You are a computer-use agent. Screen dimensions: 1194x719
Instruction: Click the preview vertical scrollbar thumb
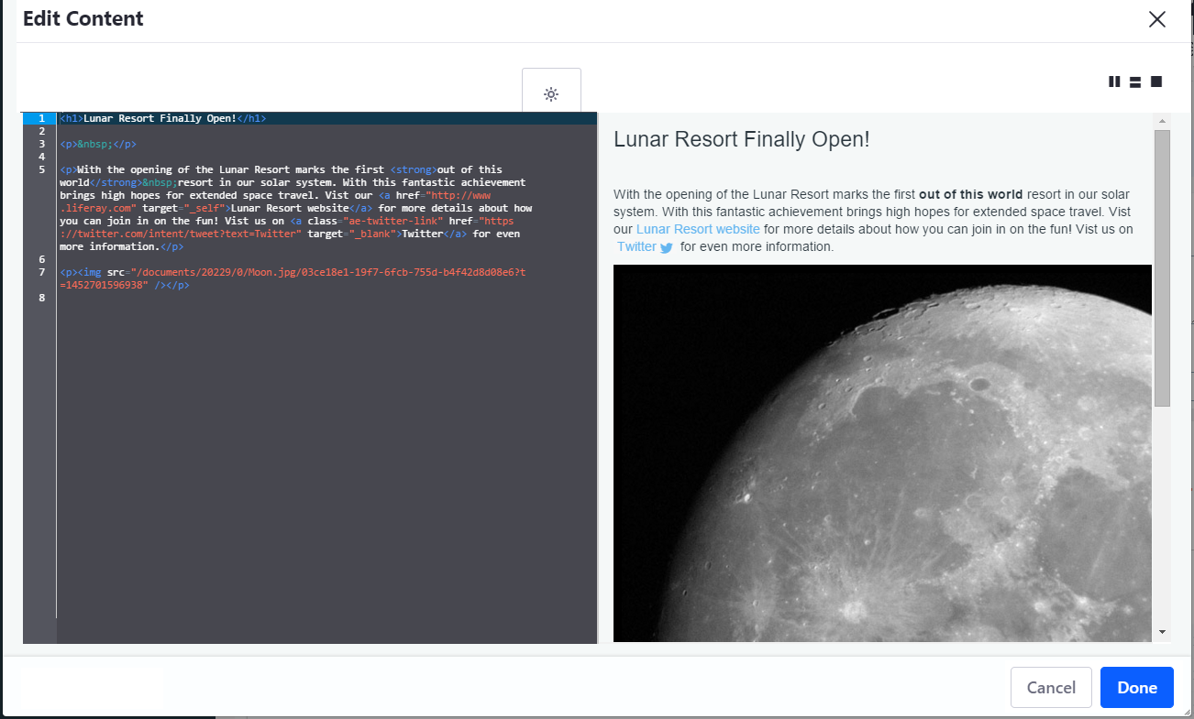pyautogui.click(x=1162, y=267)
